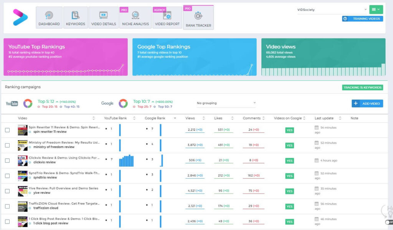Viewport: 393px width, 230px height.
Task: Click the YouTube donut chart icon
Action: tap(28, 103)
